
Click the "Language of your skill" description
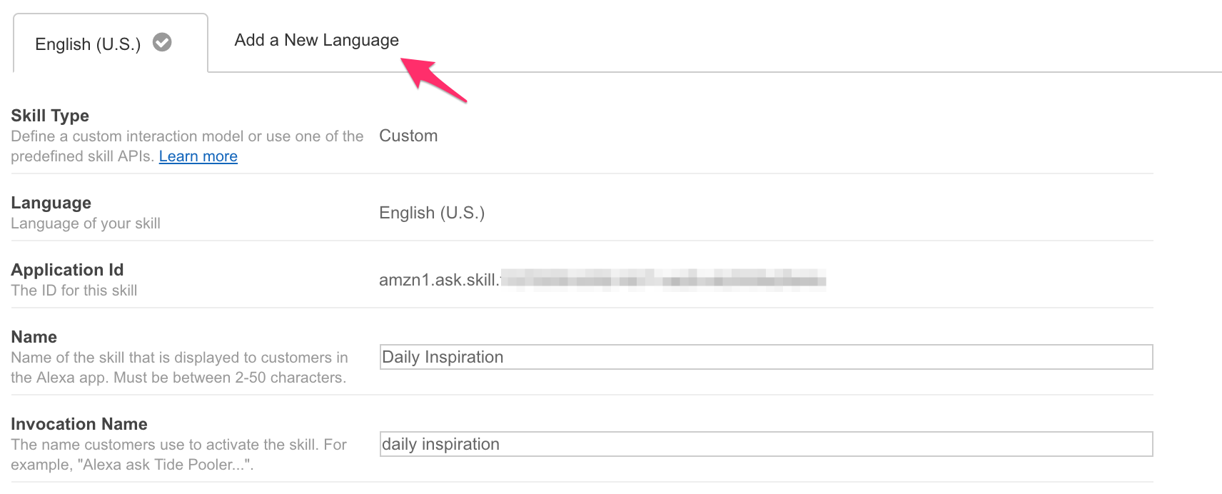(x=86, y=223)
